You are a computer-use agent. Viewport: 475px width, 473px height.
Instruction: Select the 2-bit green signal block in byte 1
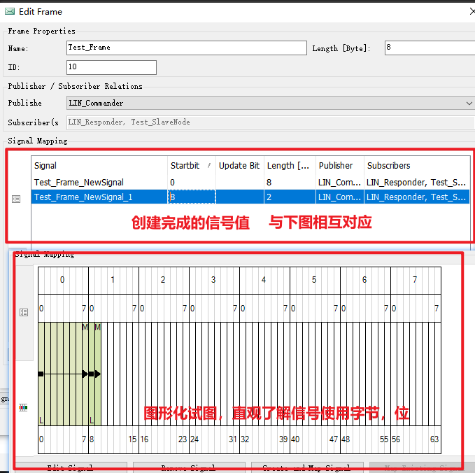pyautogui.click(x=95, y=374)
